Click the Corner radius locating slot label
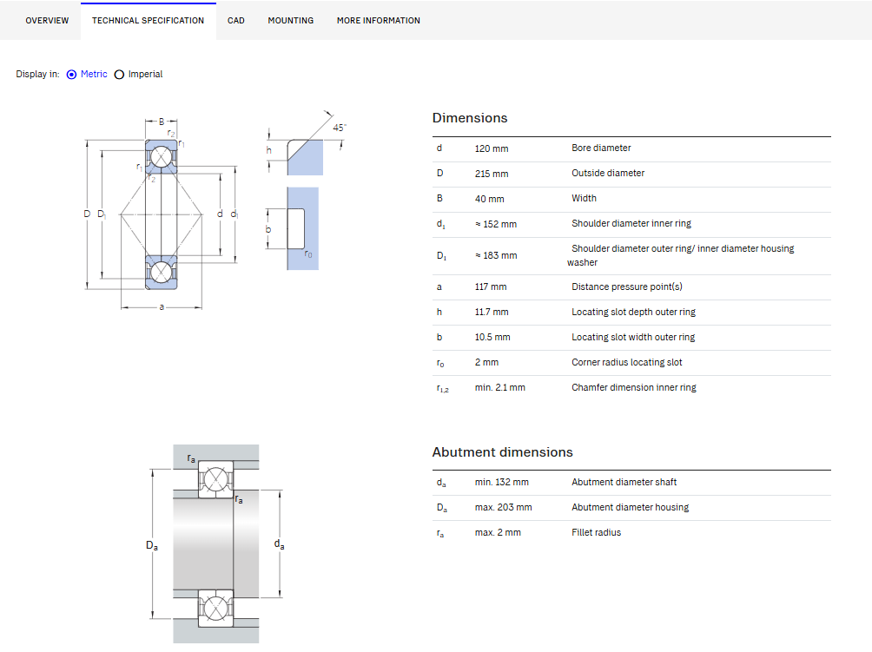Viewport: 872px width, 652px height. [627, 362]
